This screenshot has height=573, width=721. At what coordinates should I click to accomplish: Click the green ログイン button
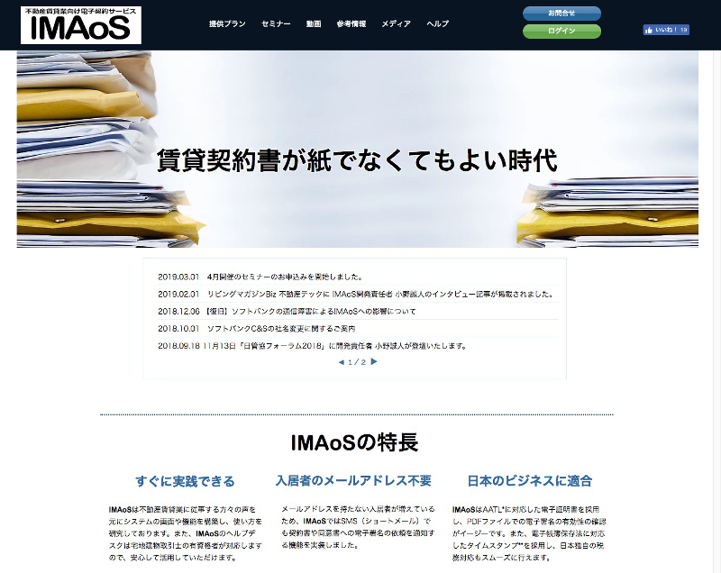[561, 31]
